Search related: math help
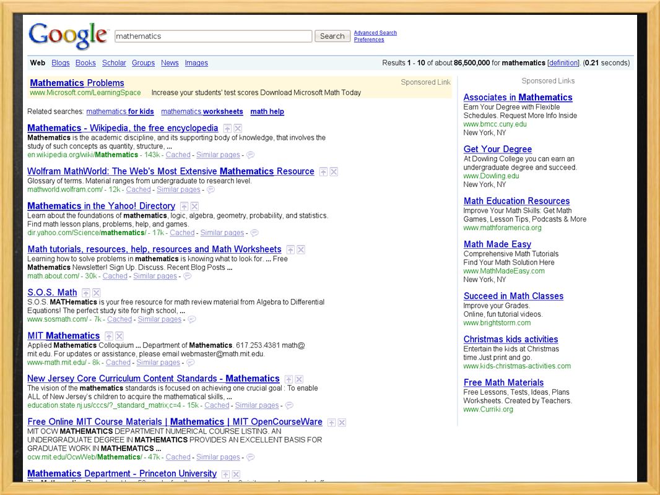 (267, 111)
